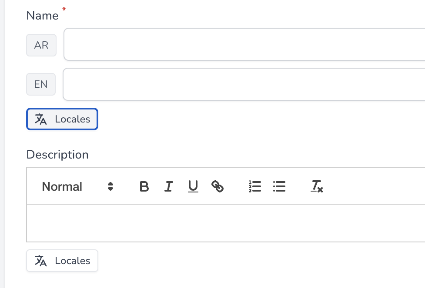Screen dimensions: 425x288
Task: Start a numbered list in Description
Action: point(255,187)
